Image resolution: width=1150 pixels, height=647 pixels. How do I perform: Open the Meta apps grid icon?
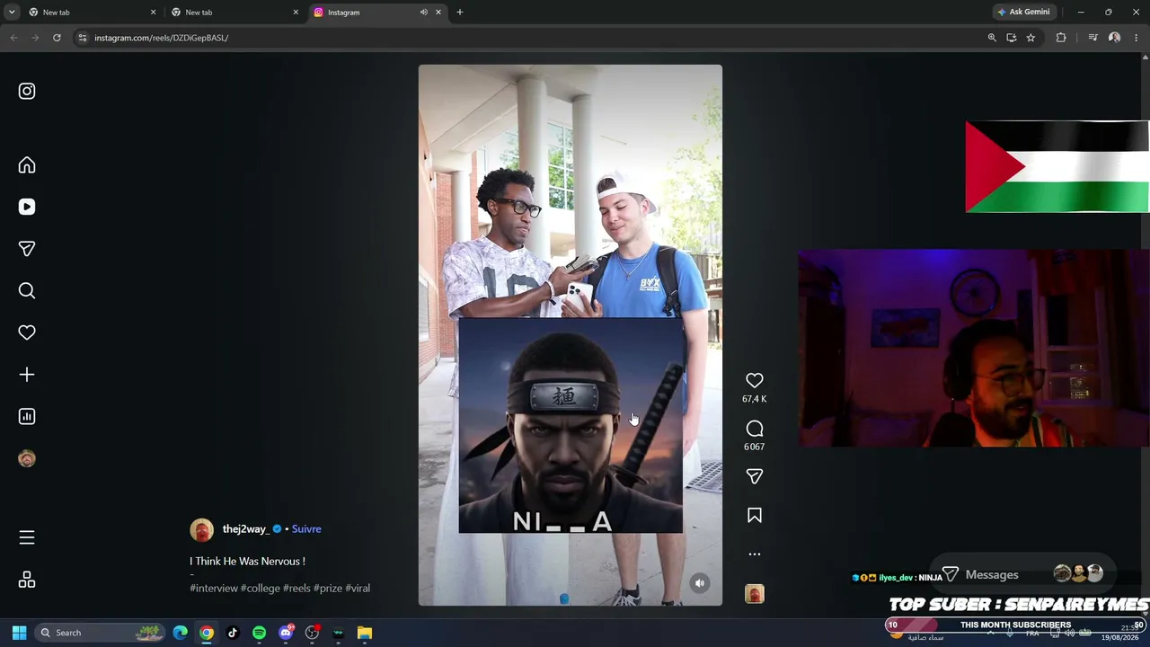pos(27,580)
